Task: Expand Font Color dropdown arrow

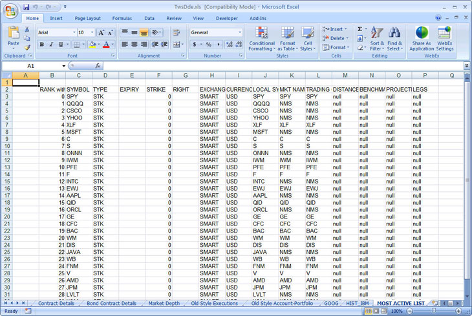Action: tap(113, 45)
